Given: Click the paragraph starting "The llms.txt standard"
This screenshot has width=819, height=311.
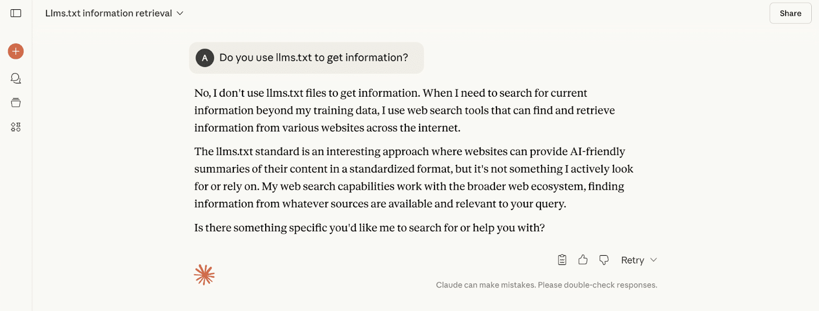Looking at the screenshot, I should click(x=414, y=177).
